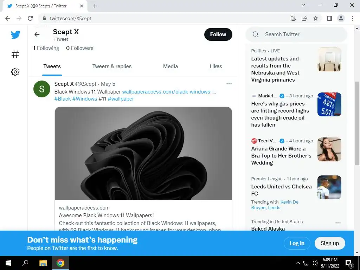Screen dimensions: 360x270
Task: Click the Twitter bird home logo
Action: click(x=15, y=35)
